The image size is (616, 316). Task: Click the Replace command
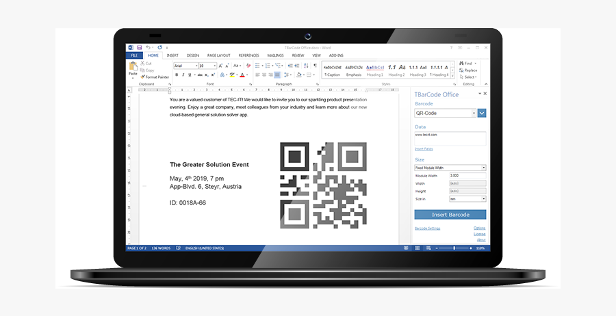coord(468,70)
